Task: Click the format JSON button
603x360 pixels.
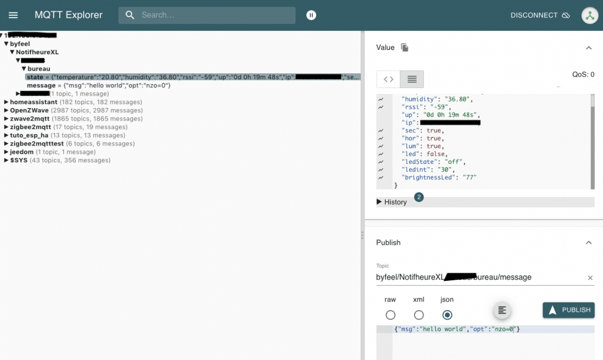Action: coord(502,310)
